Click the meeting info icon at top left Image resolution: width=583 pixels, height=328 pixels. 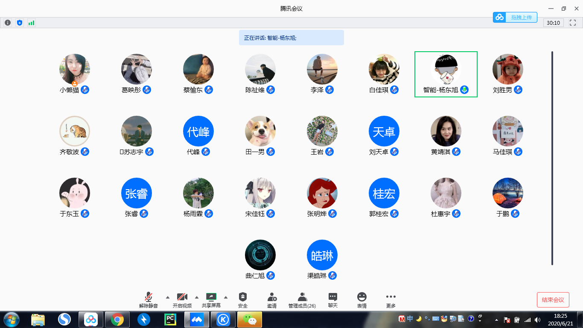pyautogui.click(x=8, y=23)
